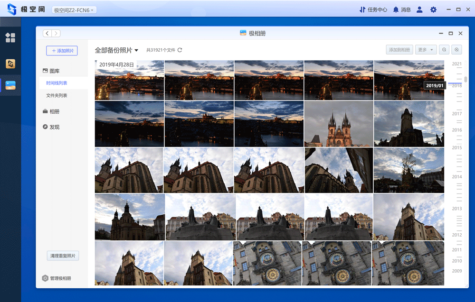This screenshot has width=475, height=302.
Task: Jump to 2014 on timeline
Action: [x=457, y=176]
